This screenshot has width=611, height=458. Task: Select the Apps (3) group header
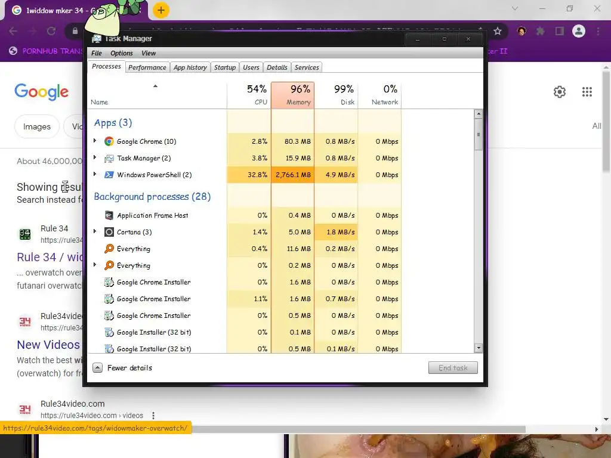click(x=113, y=123)
